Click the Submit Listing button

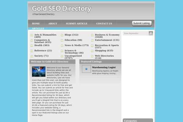[142, 23]
